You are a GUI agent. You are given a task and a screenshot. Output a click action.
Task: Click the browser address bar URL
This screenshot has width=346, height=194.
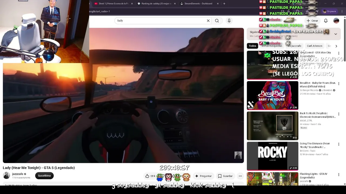tap(99, 12)
